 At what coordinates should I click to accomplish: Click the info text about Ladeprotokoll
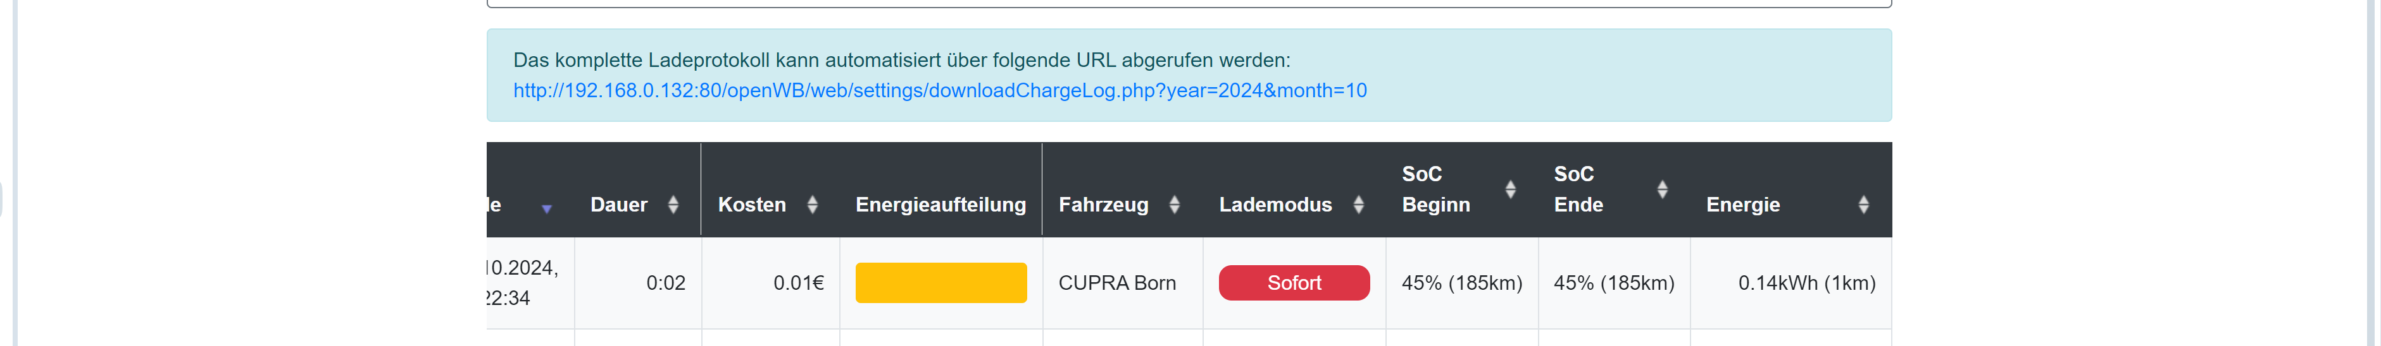pos(901,60)
